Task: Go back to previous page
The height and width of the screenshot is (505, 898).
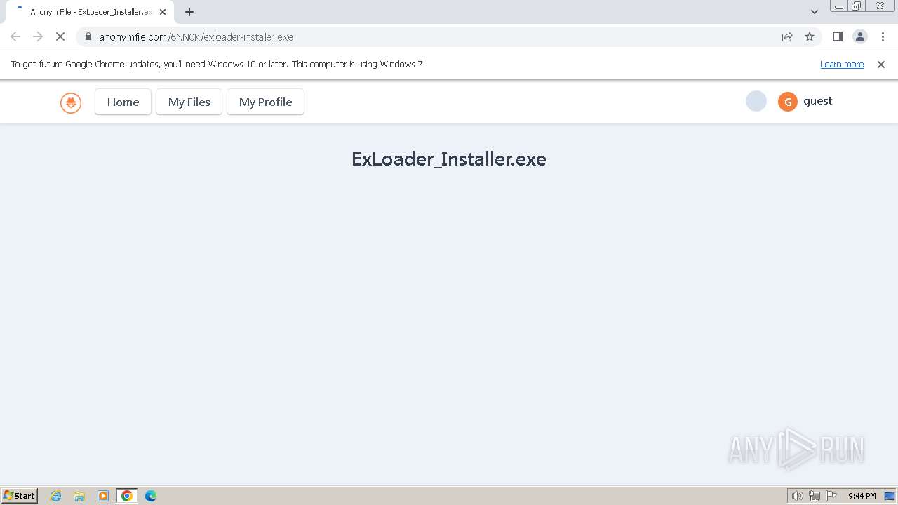Action: pyautogui.click(x=15, y=36)
